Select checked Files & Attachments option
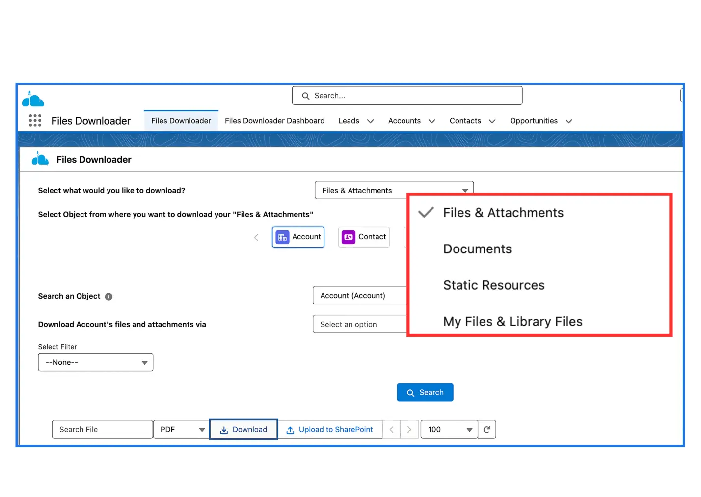Image resolution: width=701 pixels, height=497 pixels. (503, 213)
